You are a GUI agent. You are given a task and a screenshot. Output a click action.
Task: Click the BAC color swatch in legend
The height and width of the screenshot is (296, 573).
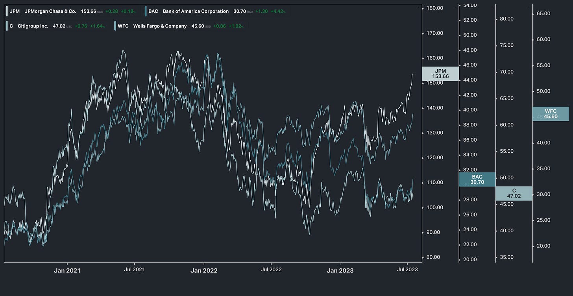point(146,11)
